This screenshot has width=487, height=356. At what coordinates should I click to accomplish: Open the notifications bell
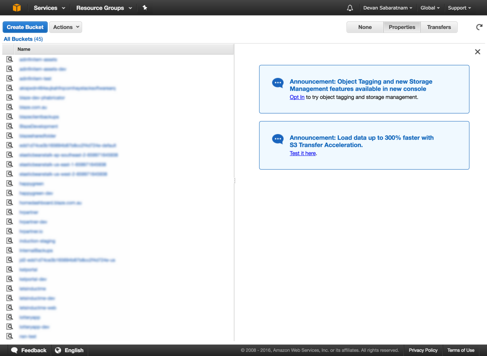pos(350,8)
